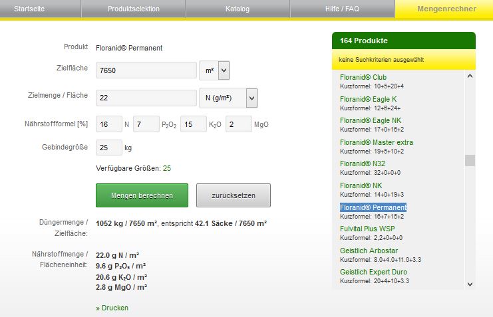Viewport: 493px width, 317px height.
Task: Switch to the Produktselektion tab
Action: [133, 9]
